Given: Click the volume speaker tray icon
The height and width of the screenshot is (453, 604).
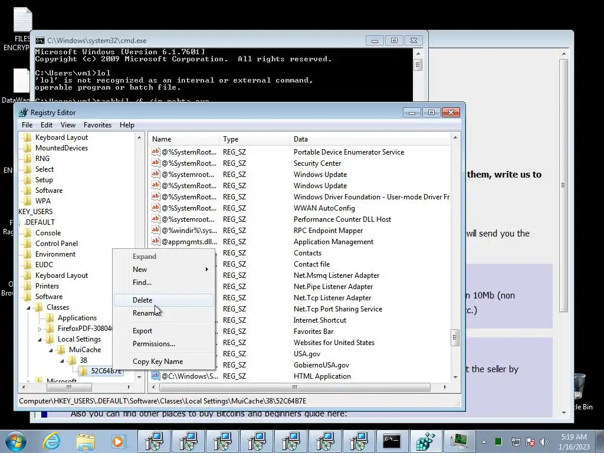Looking at the screenshot, I should (x=544, y=441).
